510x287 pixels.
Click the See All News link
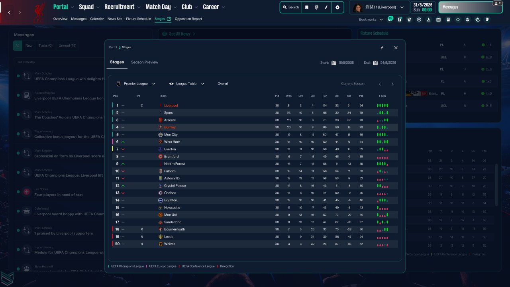coord(180,34)
